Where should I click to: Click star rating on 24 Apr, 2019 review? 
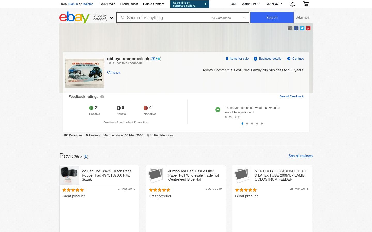(73, 190)
